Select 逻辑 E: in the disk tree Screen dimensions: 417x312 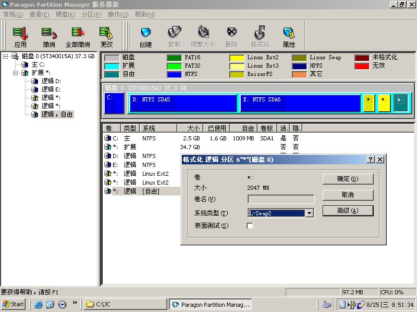[51, 89]
